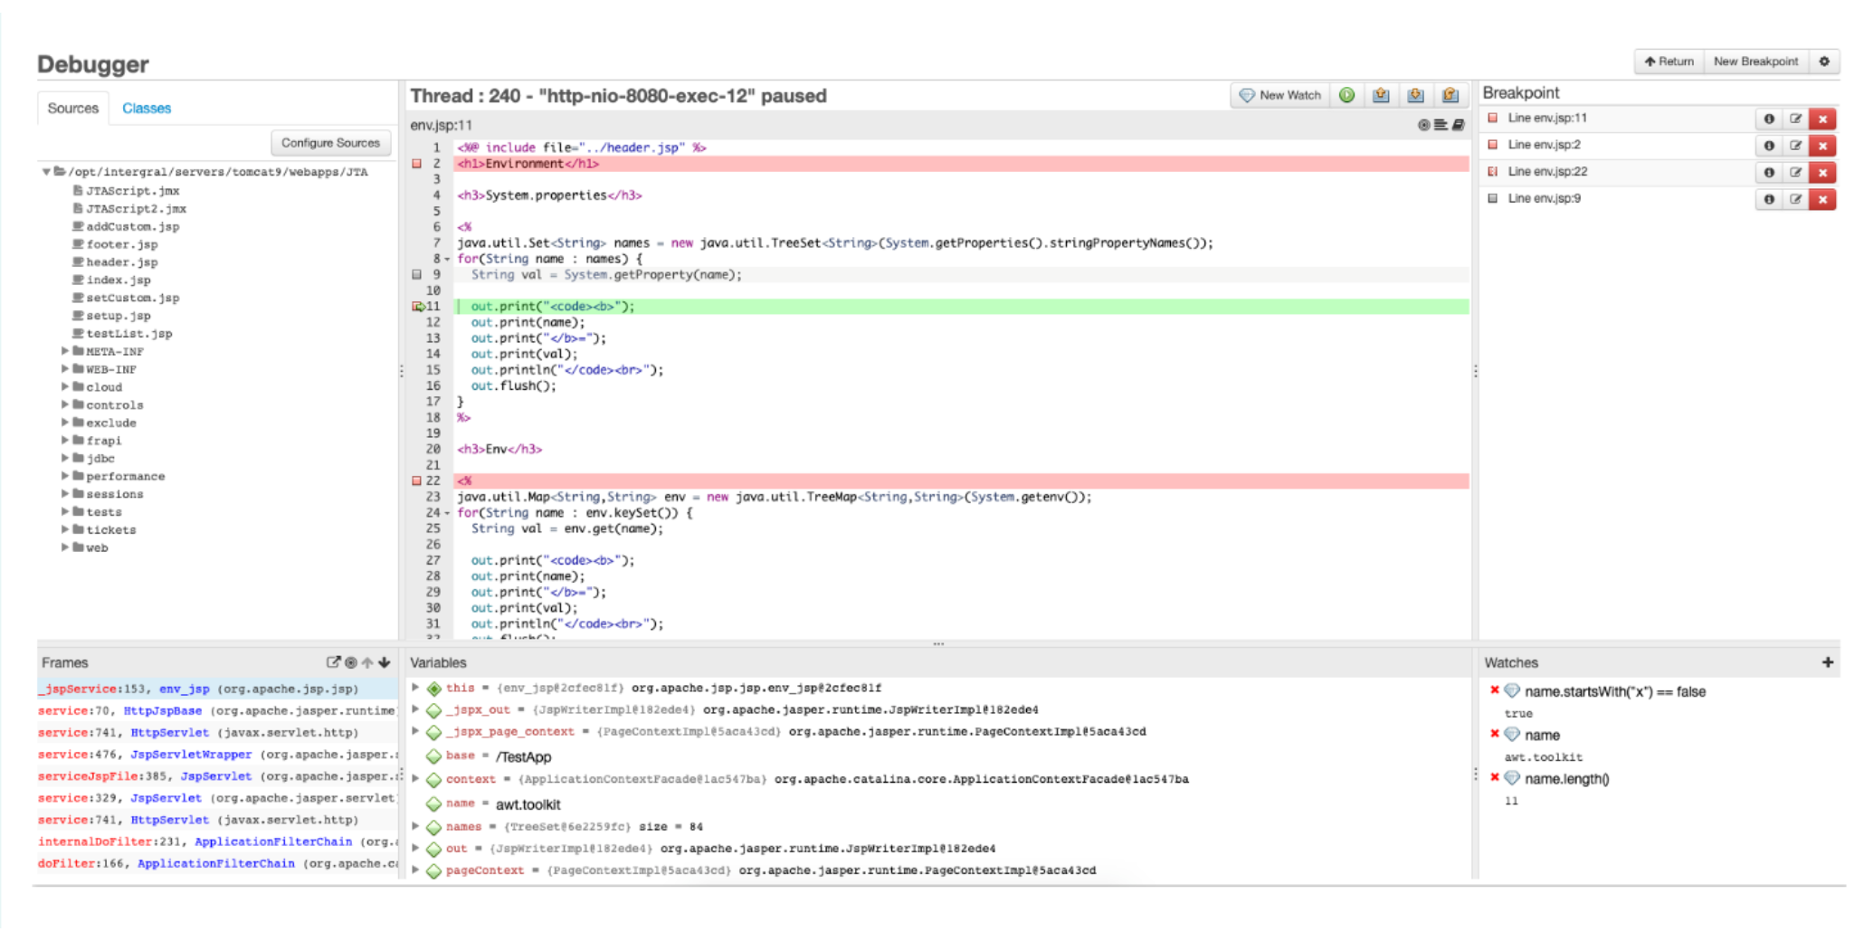Remove the name.startsWith watch
Screen dimensions: 1864x941
pos(1494,690)
